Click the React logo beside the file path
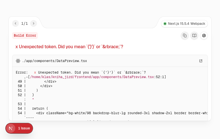This screenshot has width=220, height=139. pos(18,61)
